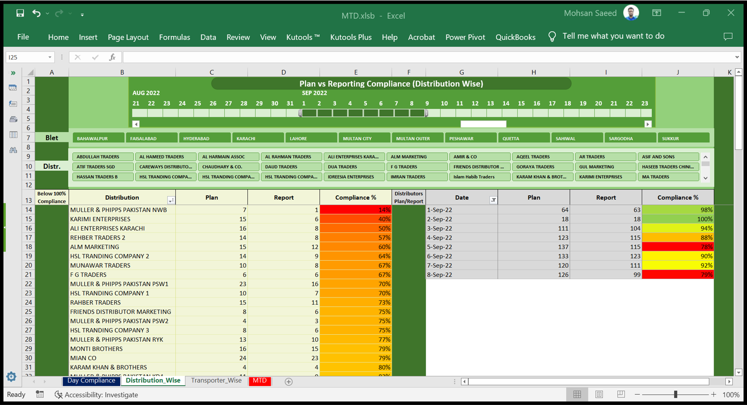Click the Tell me what you want search
This screenshot has width=747, height=405.
[x=613, y=36]
